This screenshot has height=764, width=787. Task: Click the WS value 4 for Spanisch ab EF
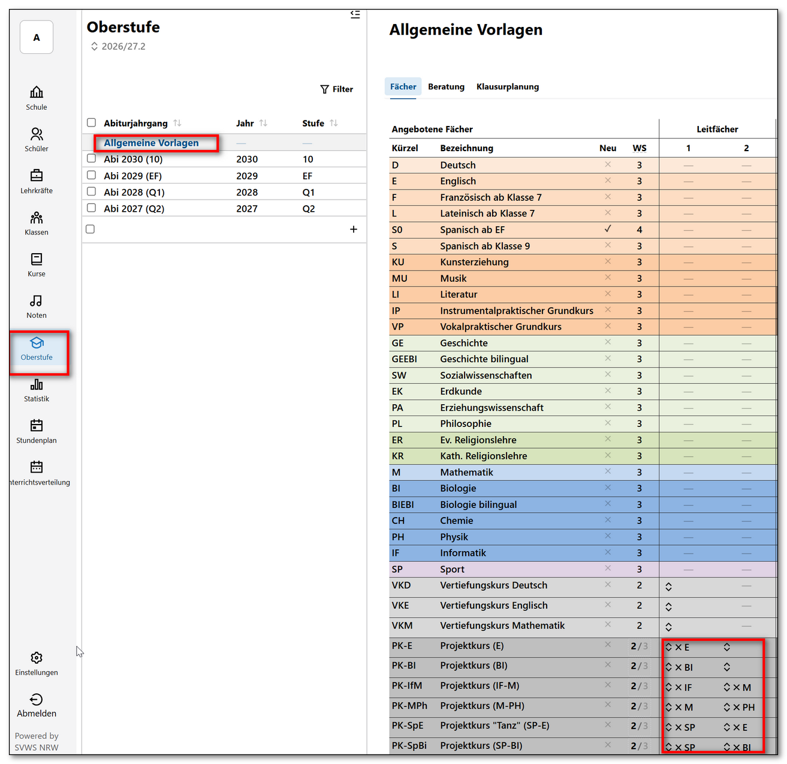639,230
